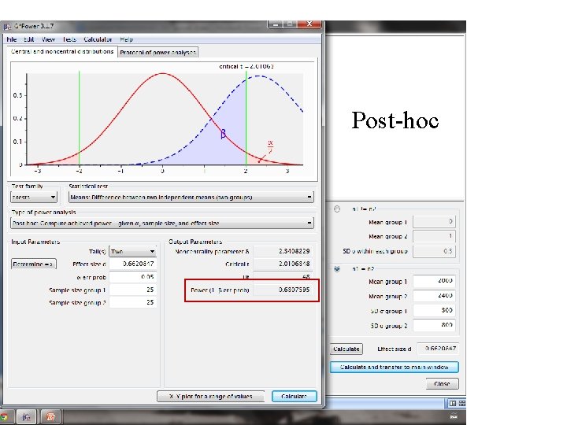Click the Noncentrality parameter δ output value
The width and height of the screenshot is (567, 425).
(283, 251)
